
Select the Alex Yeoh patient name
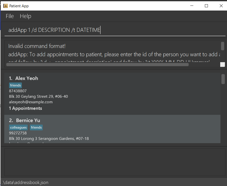pos(27,78)
